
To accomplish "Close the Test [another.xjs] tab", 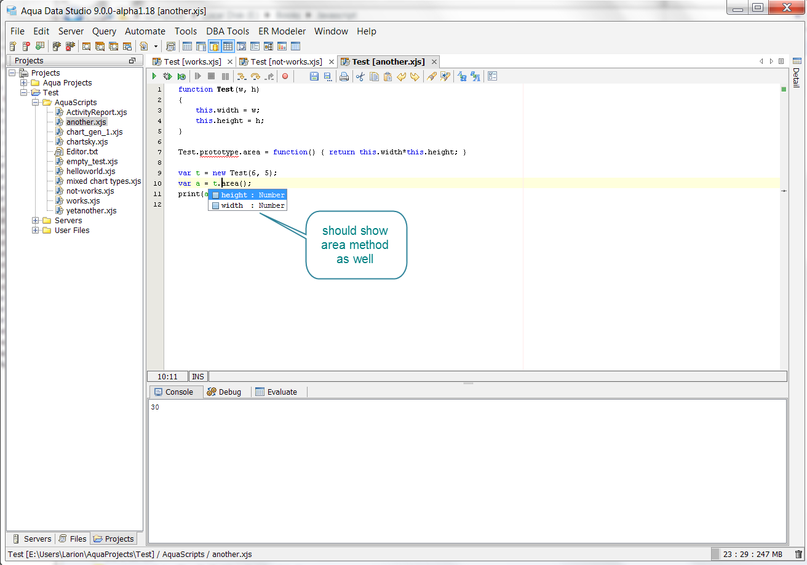I will 434,61.
